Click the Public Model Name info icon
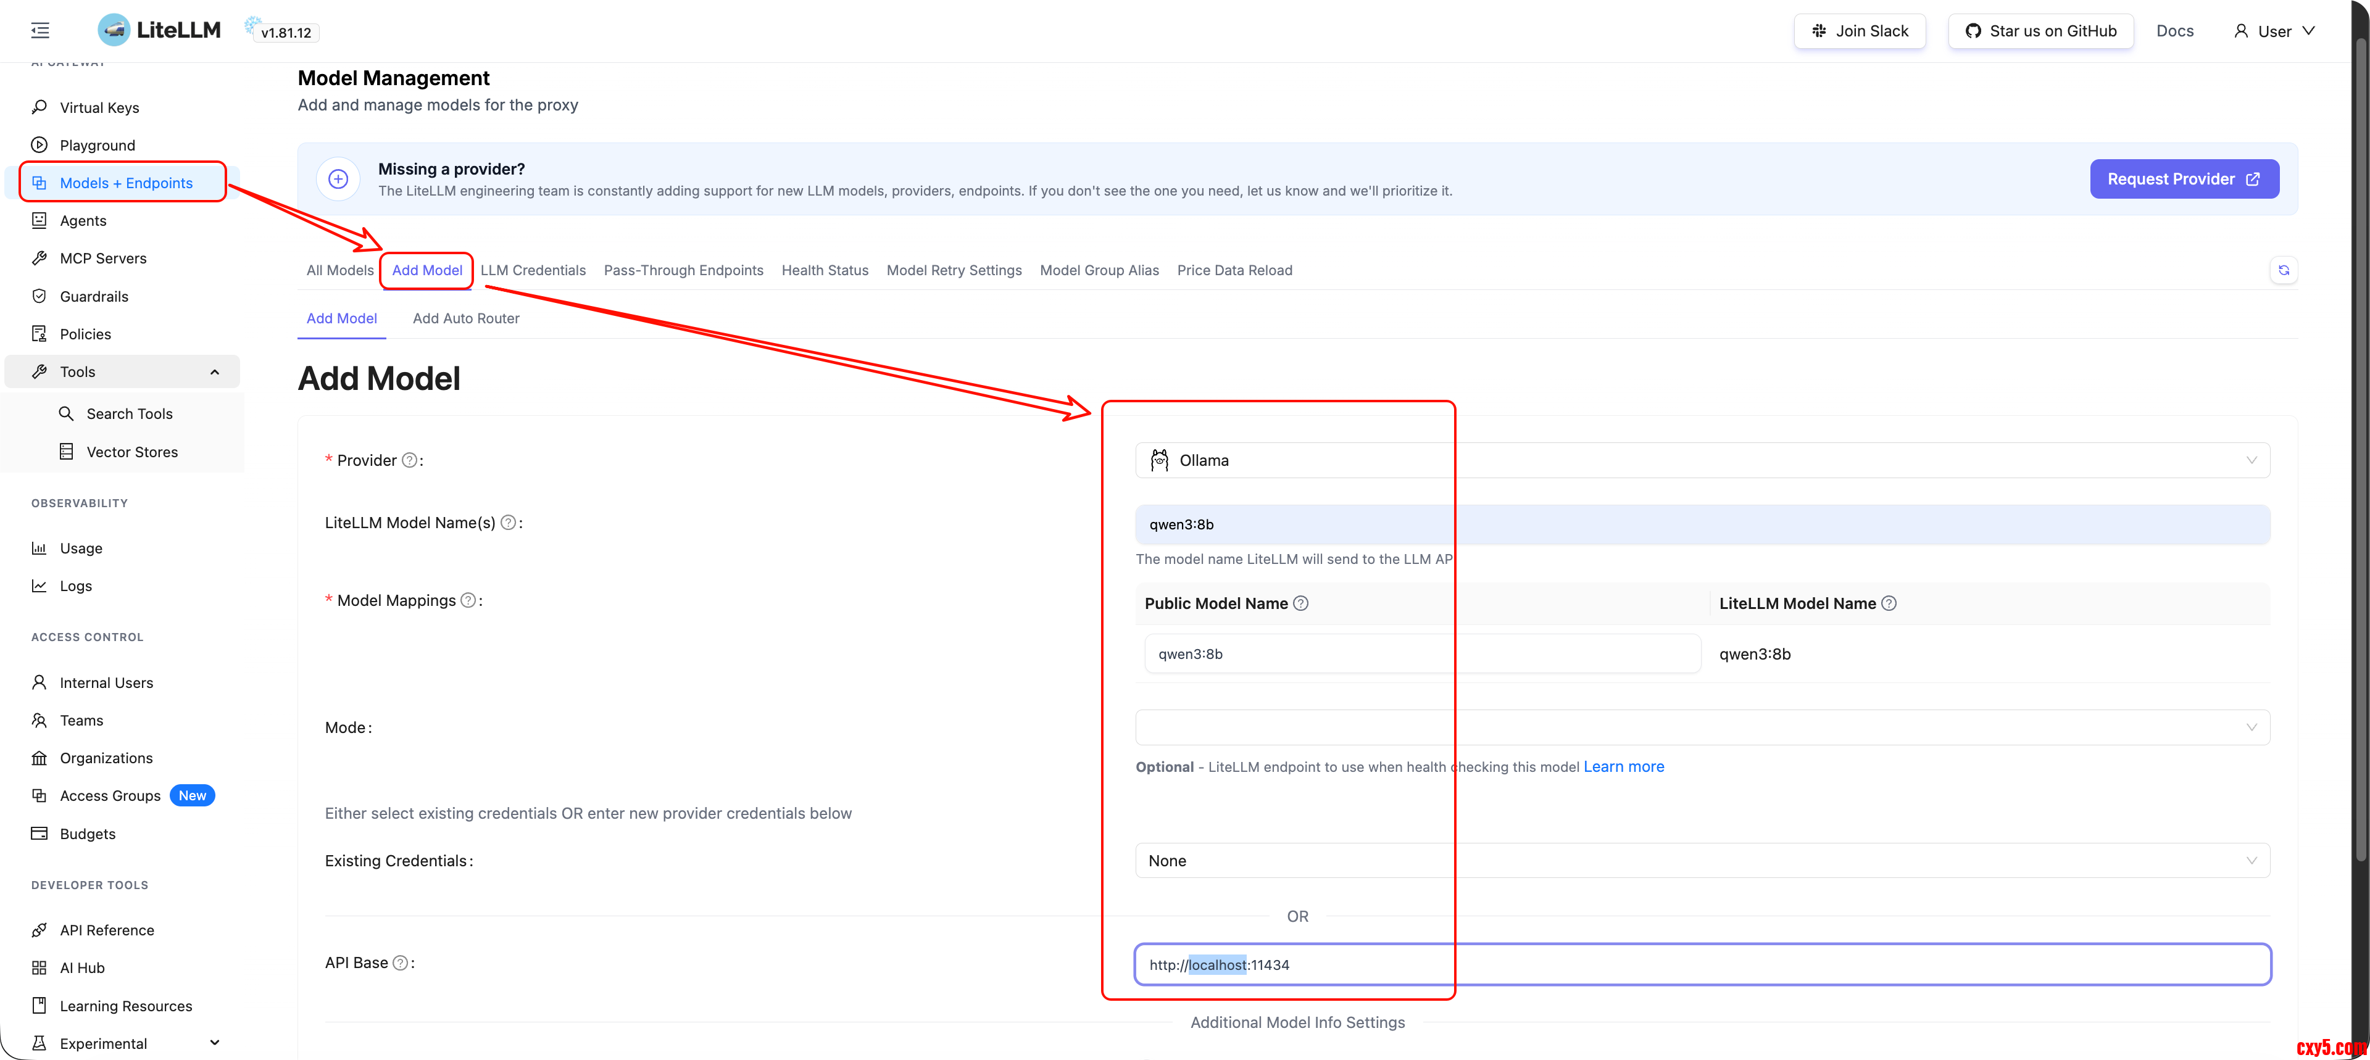The image size is (2370, 1060). click(x=1300, y=603)
